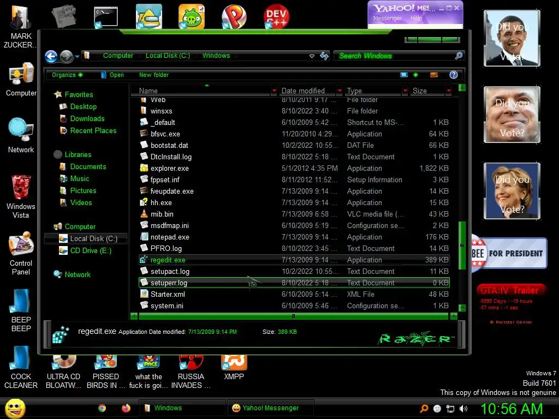Open the BEEP BEEP desktop shortcut

(x=21, y=310)
